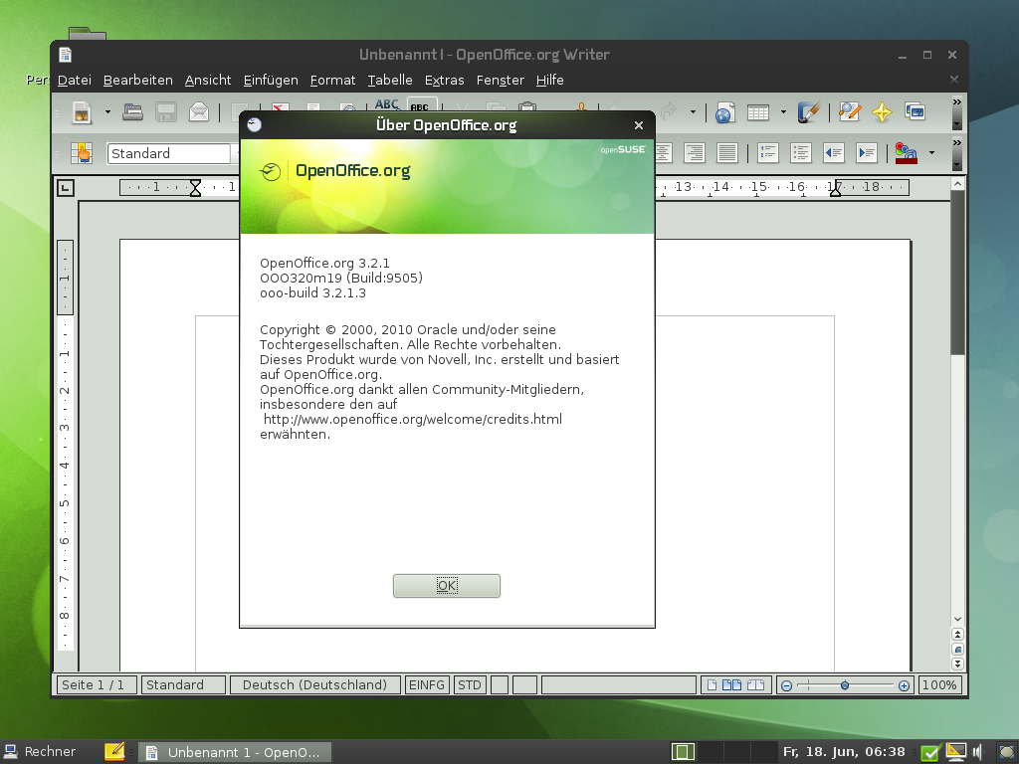Open the Gallery from the toolbar
This screenshot has width=1019, height=764.
tap(916, 111)
